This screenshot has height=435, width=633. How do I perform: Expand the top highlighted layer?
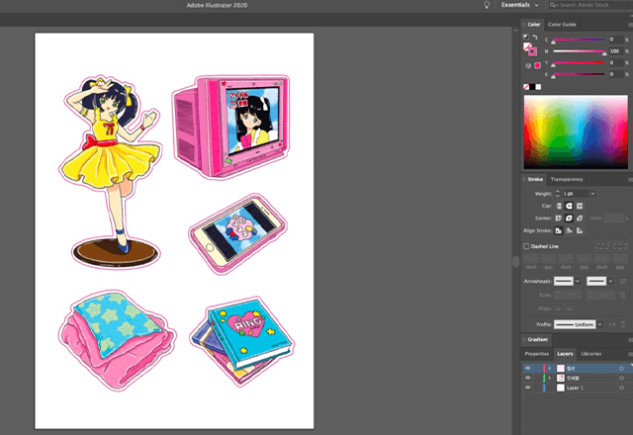(x=550, y=368)
